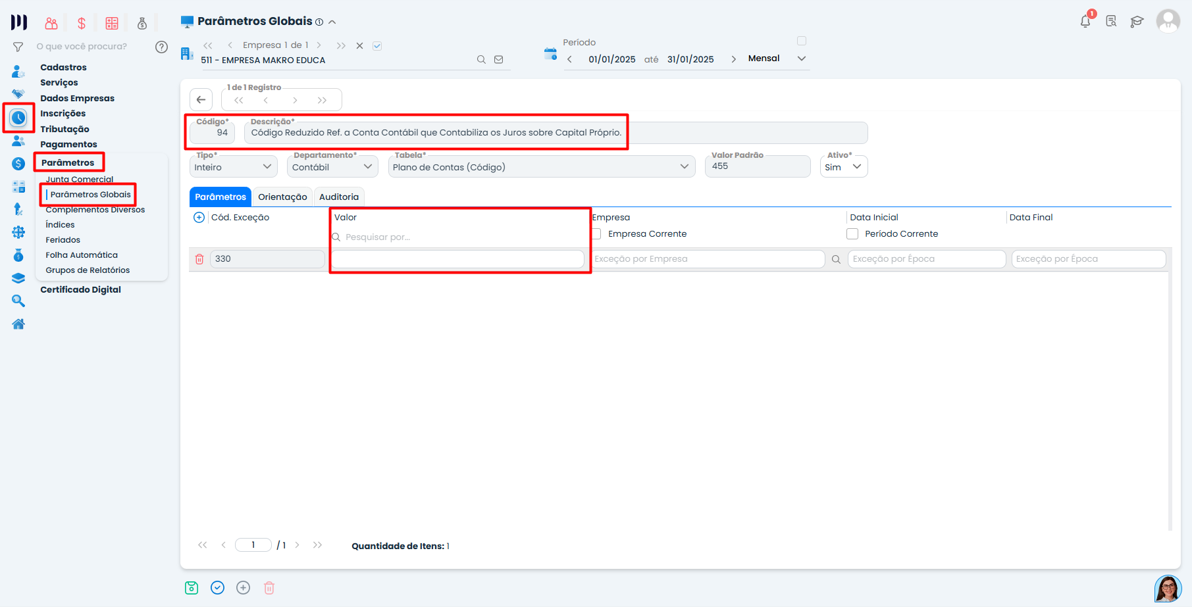Image resolution: width=1192 pixels, height=607 pixels.
Task: Open the Ativo dropdown showing Sim
Action: [x=843, y=167]
